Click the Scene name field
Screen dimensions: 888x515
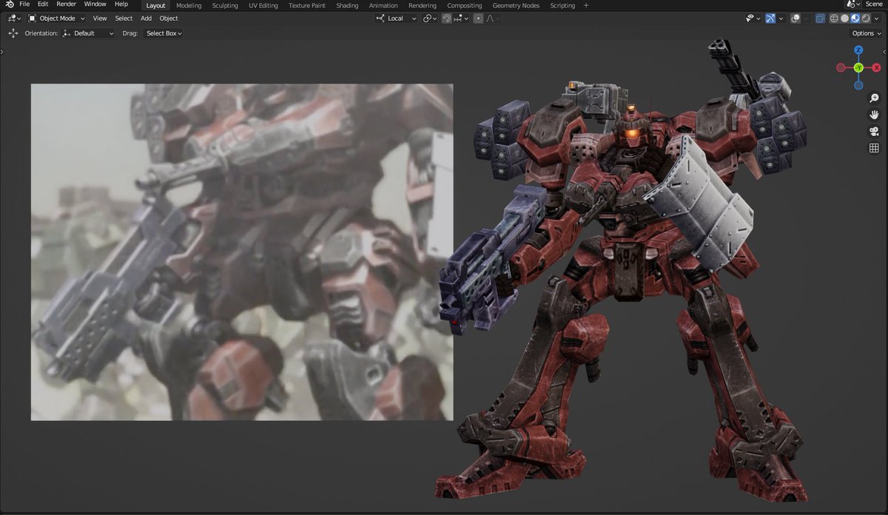[x=873, y=4]
